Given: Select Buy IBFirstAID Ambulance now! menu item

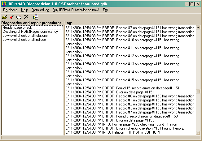Looking at the screenshot, I should pos(76,10).
